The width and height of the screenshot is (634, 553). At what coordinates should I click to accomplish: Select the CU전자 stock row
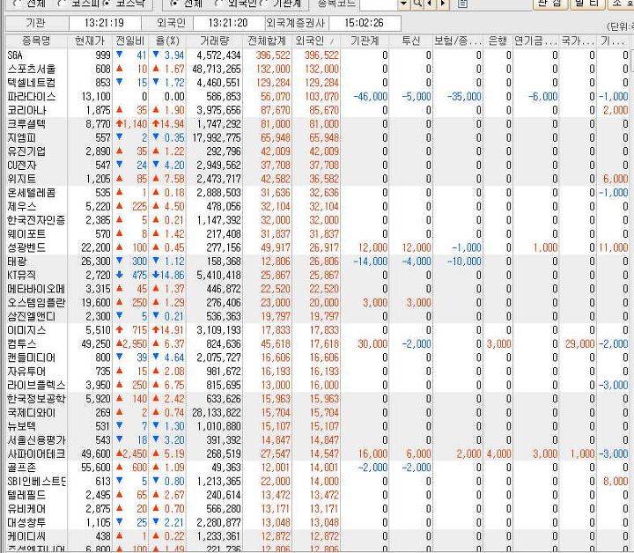[317, 165]
